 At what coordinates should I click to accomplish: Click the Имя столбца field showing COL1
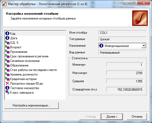pos(123,33)
